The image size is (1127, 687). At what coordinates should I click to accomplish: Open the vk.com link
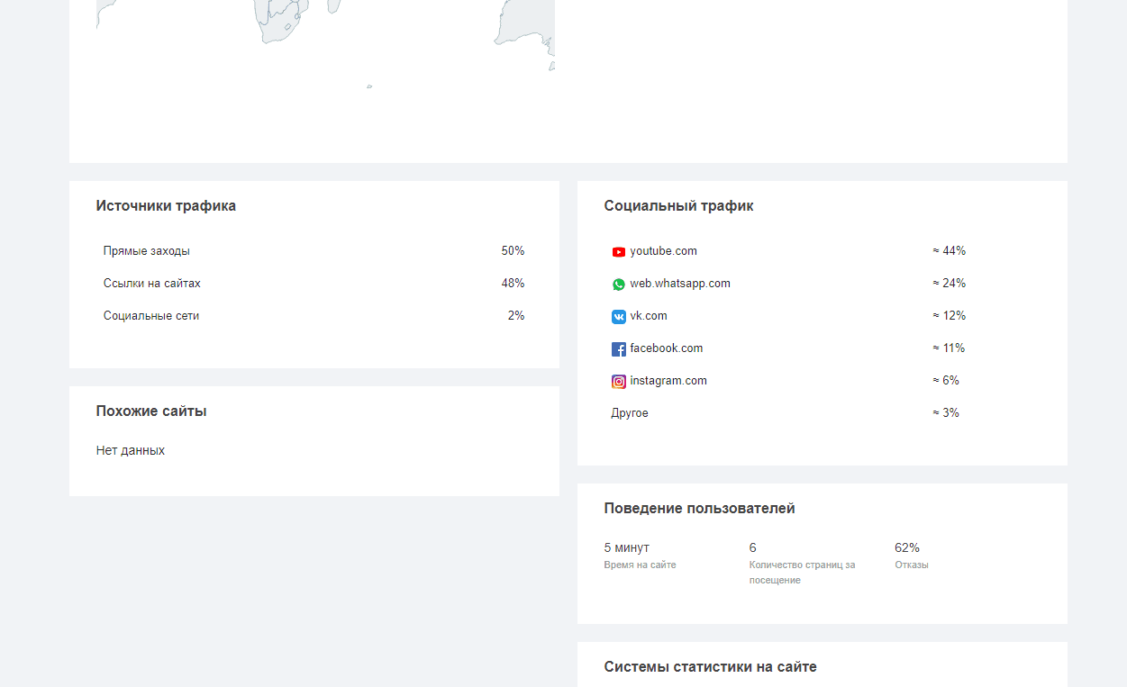(649, 316)
